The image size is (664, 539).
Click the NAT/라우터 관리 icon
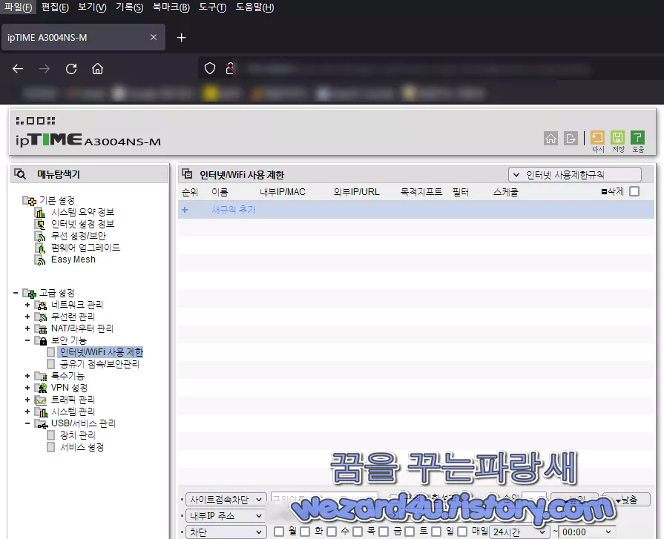[42, 328]
